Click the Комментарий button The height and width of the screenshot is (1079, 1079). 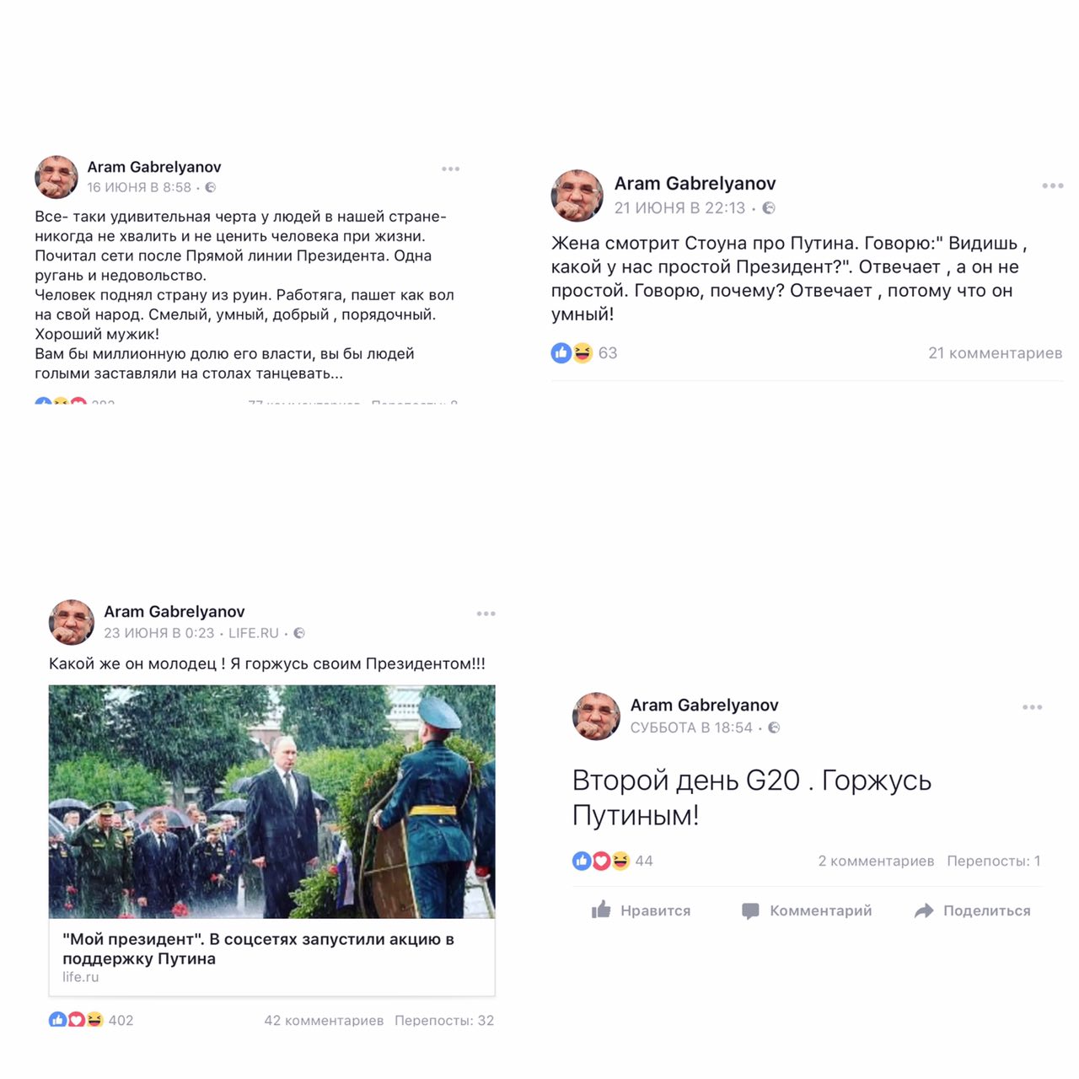click(x=807, y=910)
